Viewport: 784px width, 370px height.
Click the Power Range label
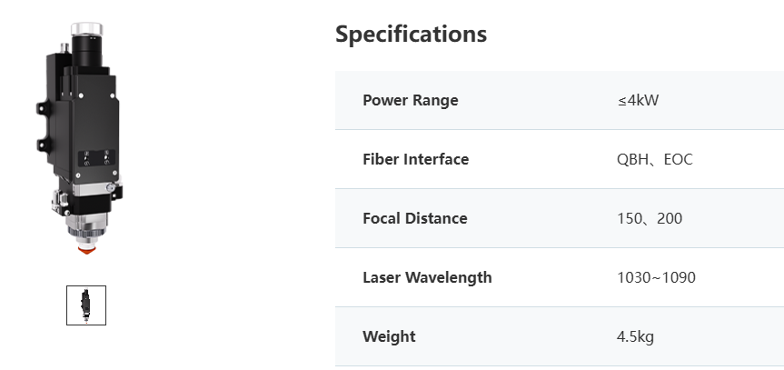coord(411,100)
